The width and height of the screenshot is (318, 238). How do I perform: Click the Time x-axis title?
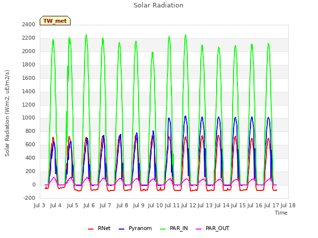tap(281, 213)
